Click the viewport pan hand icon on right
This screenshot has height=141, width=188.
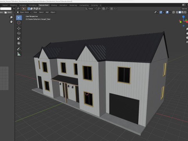[x=187, y=33]
